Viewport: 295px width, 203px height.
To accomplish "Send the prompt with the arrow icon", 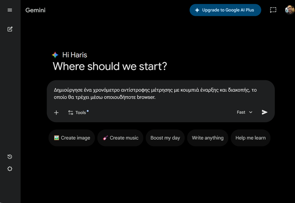I will (265, 112).
